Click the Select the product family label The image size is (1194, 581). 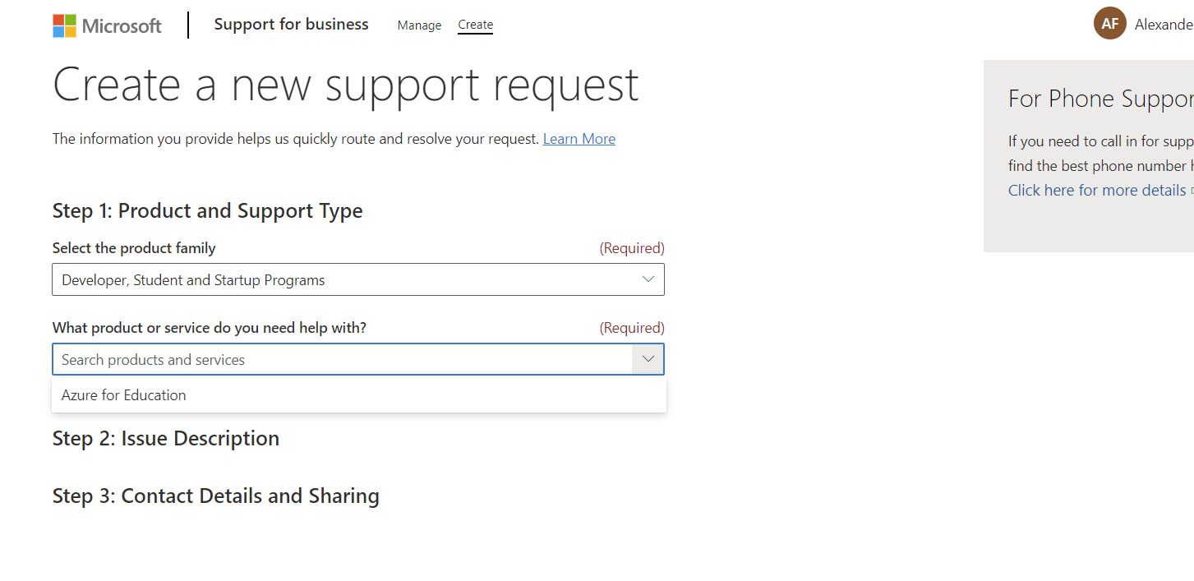(134, 247)
